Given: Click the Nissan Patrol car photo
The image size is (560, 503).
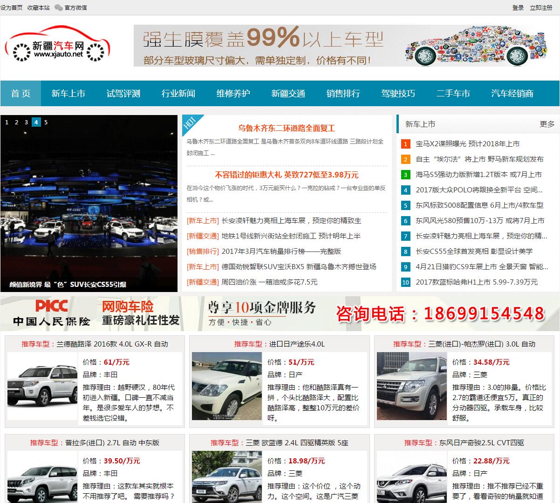Looking at the screenshot, I should pos(227,386).
